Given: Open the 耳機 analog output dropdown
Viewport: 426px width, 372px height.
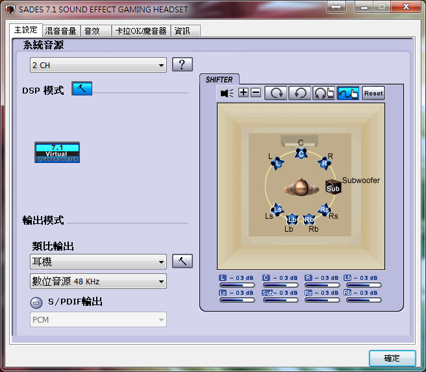Looking at the screenshot, I should (98, 262).
